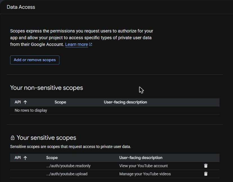
Task: Click sensitive scopes explanation sentence
Action: coord(70,147)
